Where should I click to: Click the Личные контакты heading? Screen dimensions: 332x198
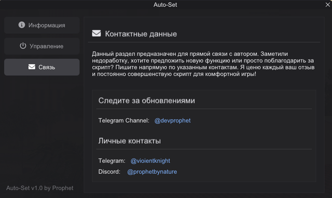[129, 141]
